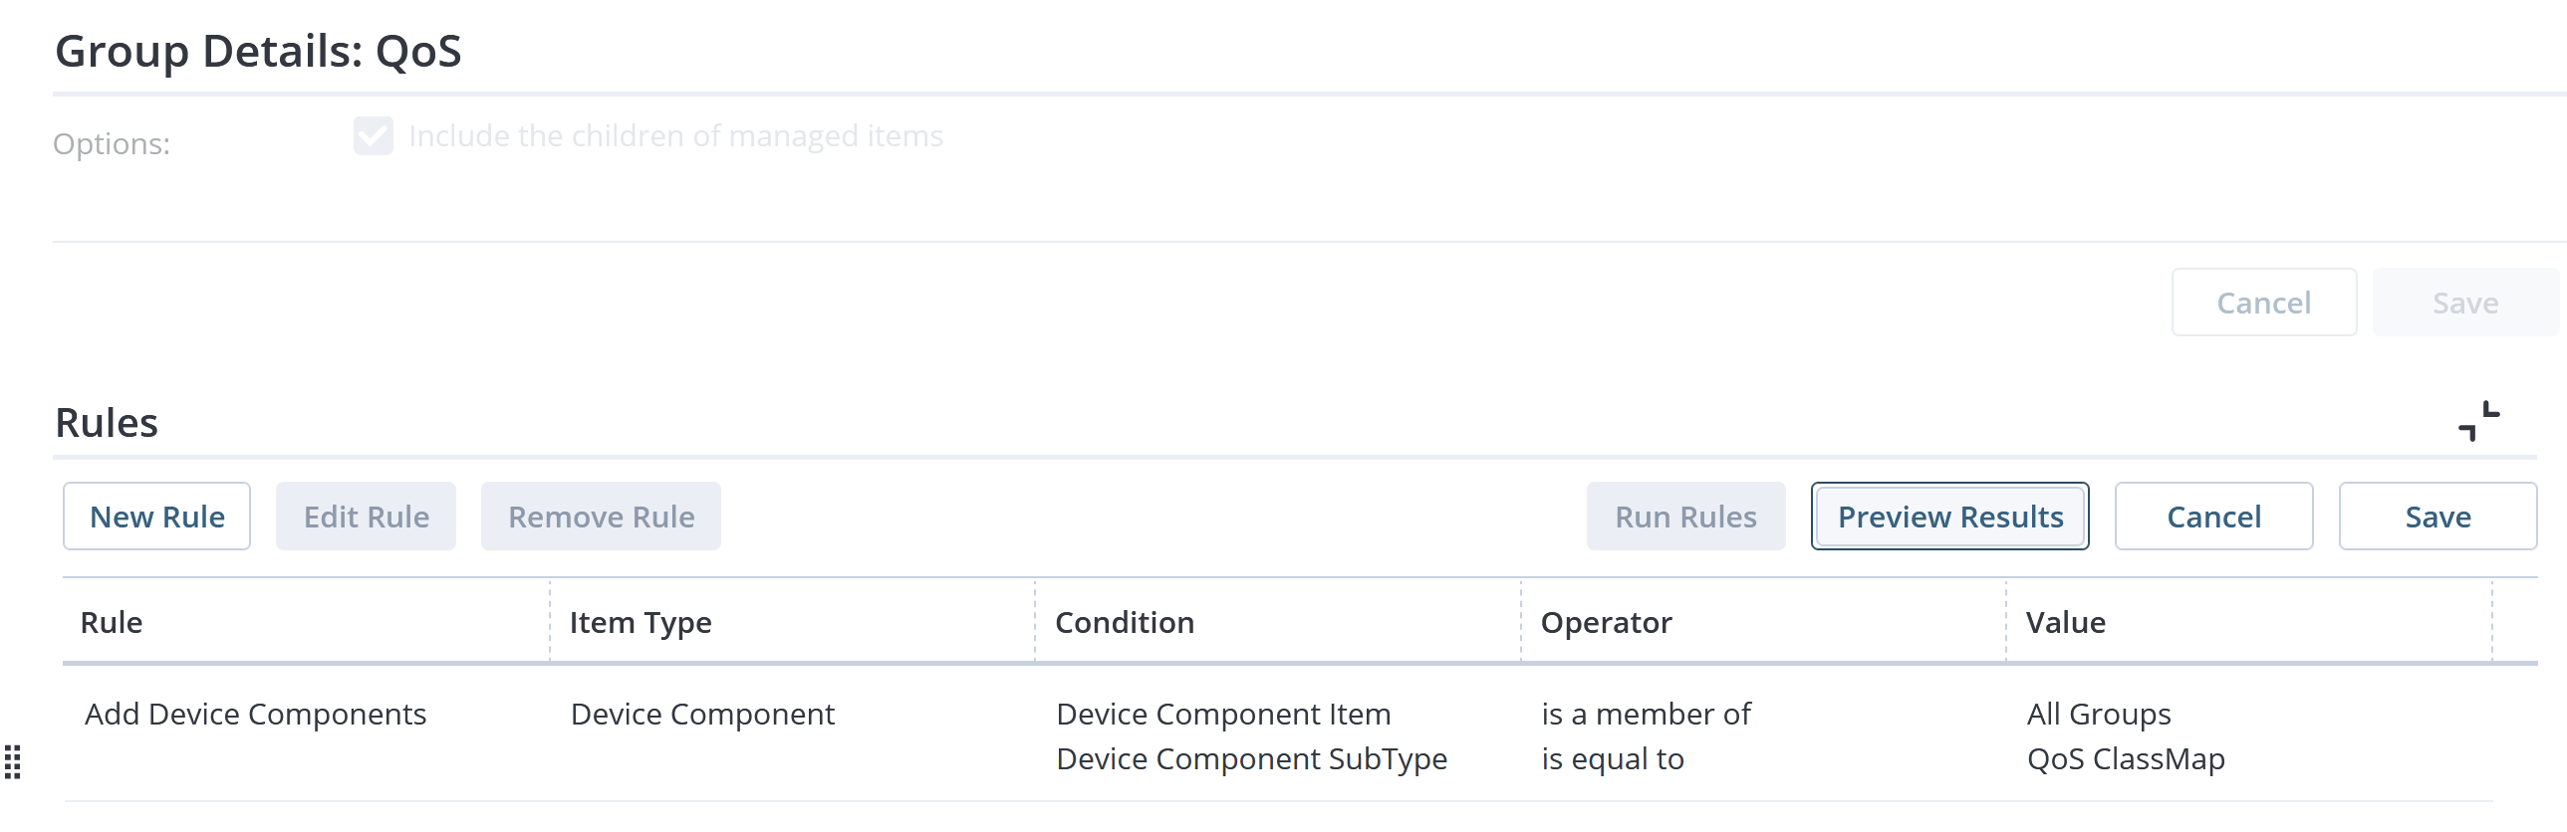
Task: Sort by the Value column header
Action: point(2249,622)
